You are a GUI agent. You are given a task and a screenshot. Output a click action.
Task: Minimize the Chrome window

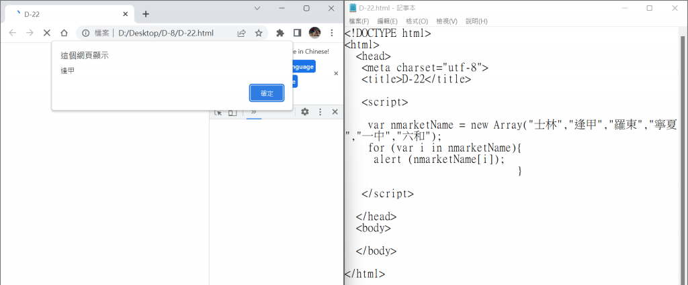point(282,8)
